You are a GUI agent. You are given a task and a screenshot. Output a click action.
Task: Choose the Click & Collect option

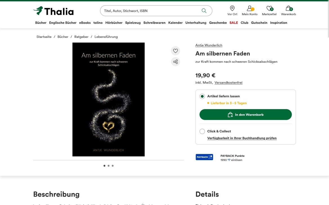pyautogui.click(x=202, y=131)
